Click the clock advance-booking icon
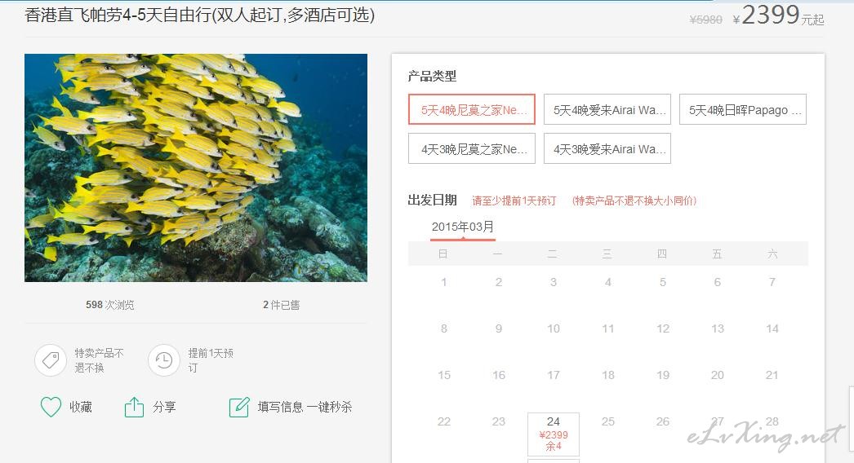Image resolution: width=854 pixels, height=463 pixels. coord(164,359)
